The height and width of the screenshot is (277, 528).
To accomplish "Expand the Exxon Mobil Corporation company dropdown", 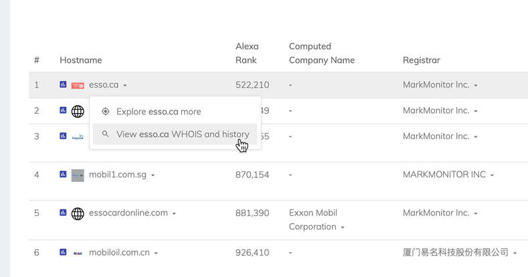I will pos(343,227).
